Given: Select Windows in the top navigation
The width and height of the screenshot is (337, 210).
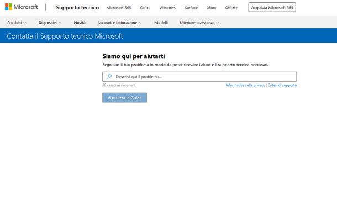Looking at the screenshot, I should [167, 8].
